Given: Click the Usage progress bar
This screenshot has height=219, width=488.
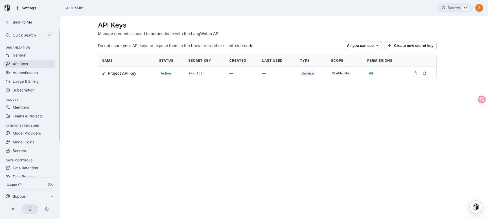Looking at the screenshot, I should [30, 189].
